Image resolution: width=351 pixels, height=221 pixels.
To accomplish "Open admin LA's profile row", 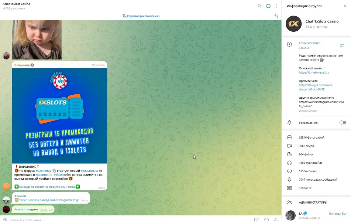I will pos(316,215).
